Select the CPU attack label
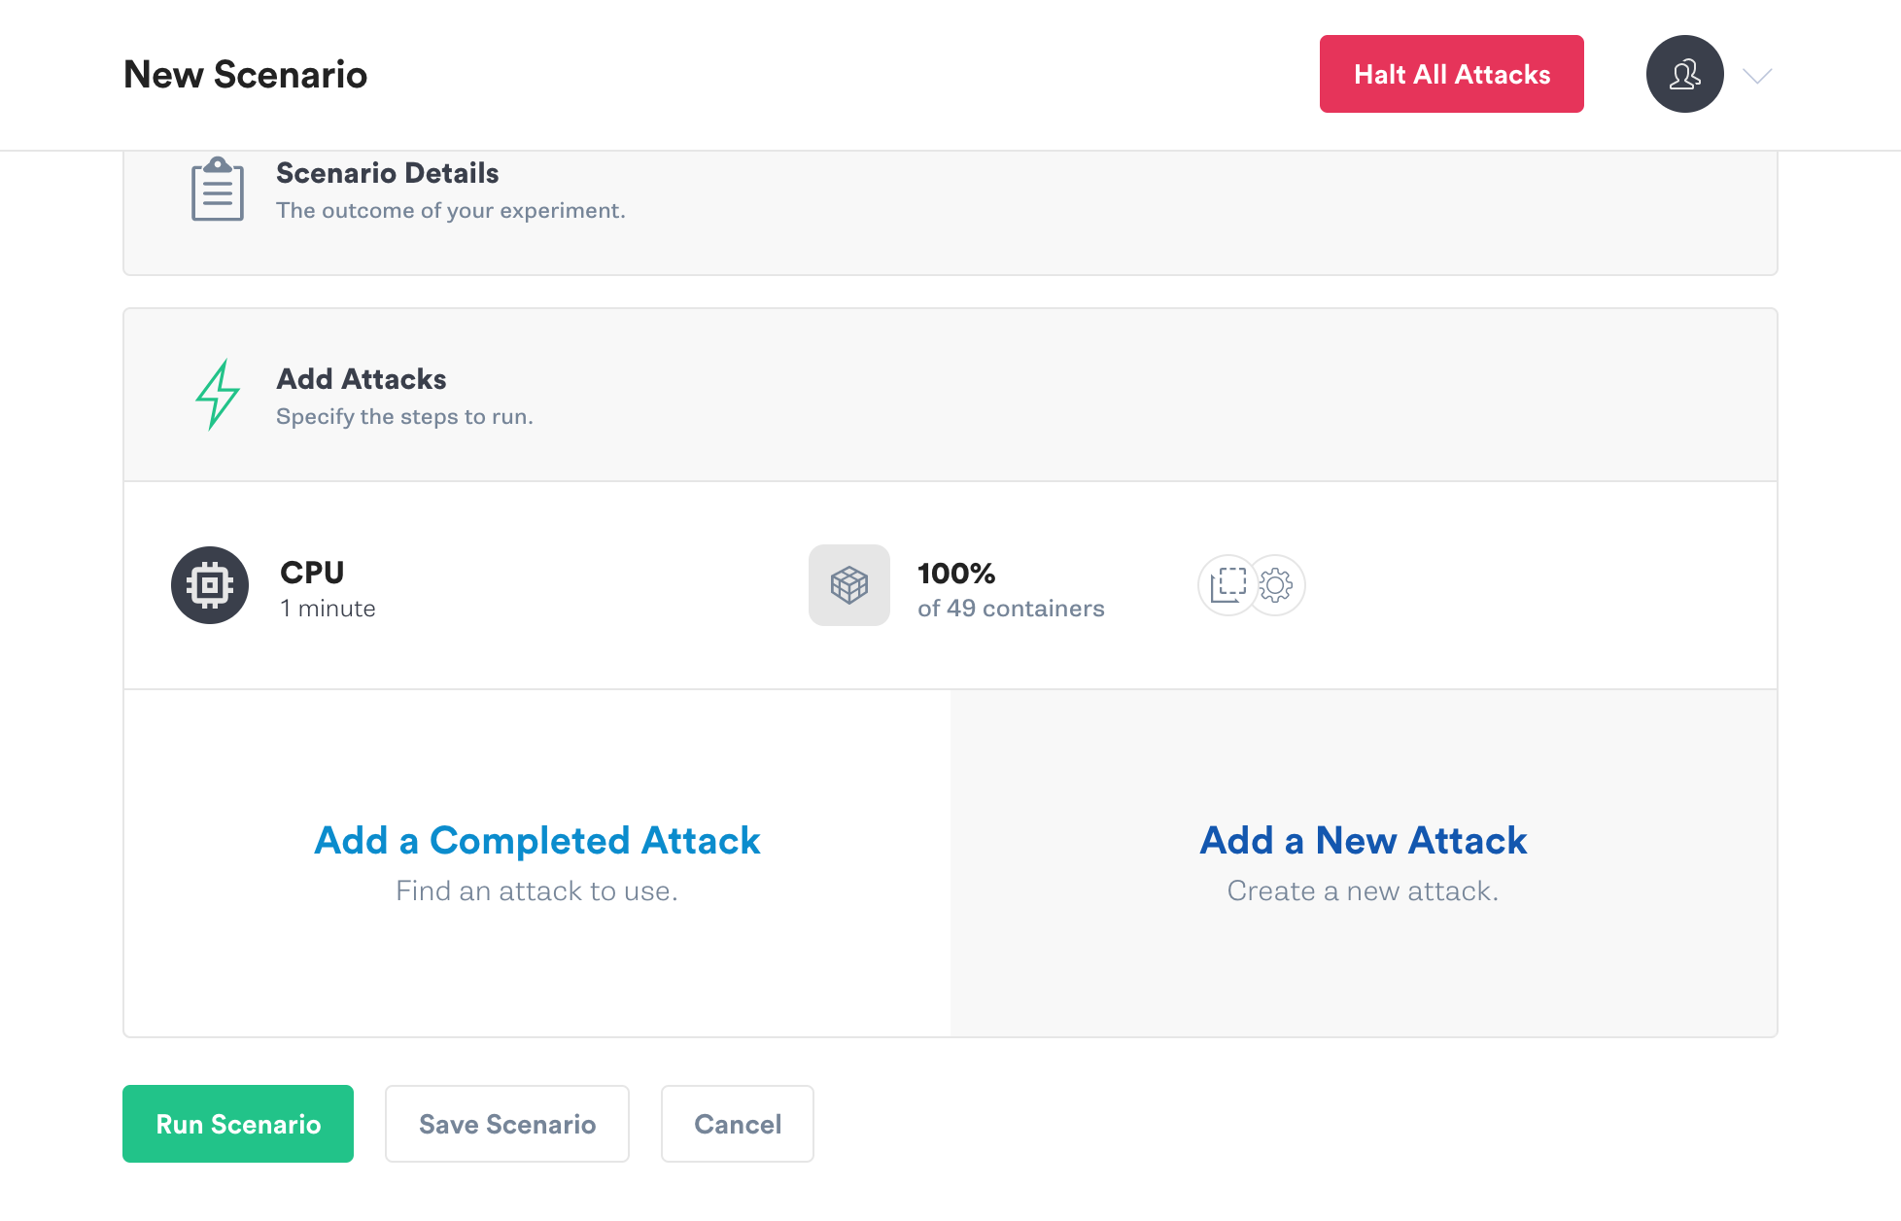Image resolution: width=1901 pixels, height=1221 pixels. click(312, 572)
